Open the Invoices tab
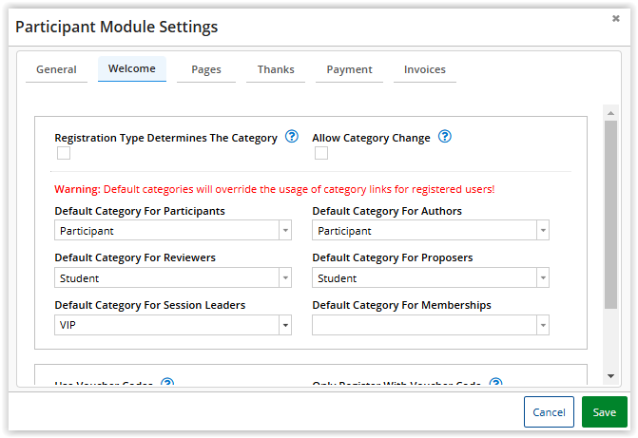 425,69
